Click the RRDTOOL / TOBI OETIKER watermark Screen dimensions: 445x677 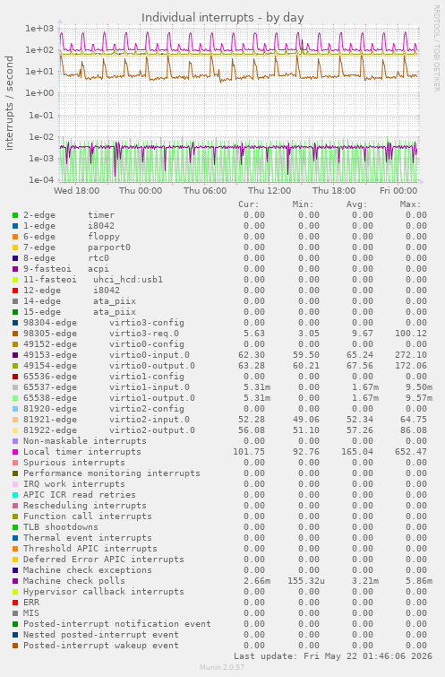[436, 48]
